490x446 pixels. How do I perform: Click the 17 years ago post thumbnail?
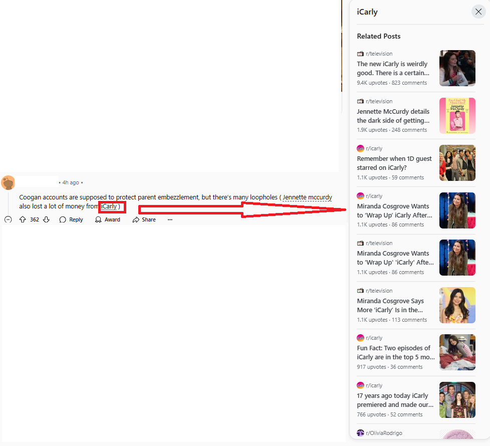(457, 400)
